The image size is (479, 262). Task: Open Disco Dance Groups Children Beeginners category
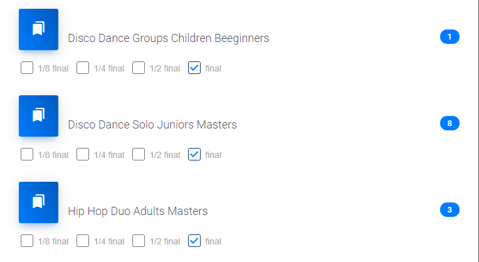pyautogui.click(x=168, y=38)
